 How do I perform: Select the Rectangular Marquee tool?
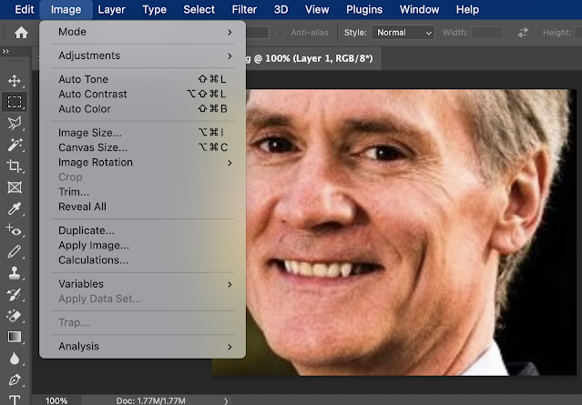point(15,102)
